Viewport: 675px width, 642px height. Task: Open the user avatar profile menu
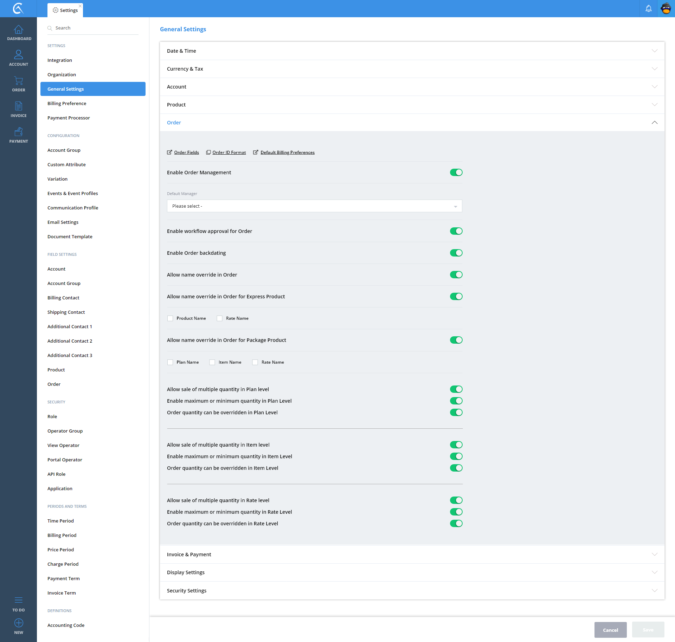pos(666,8)
